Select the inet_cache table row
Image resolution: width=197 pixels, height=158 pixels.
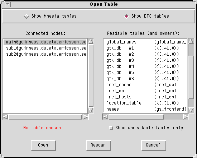(x=145, y=85)
